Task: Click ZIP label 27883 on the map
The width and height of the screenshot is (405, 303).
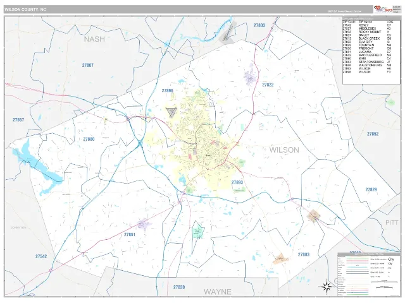Action: click(x=304, y=254)
